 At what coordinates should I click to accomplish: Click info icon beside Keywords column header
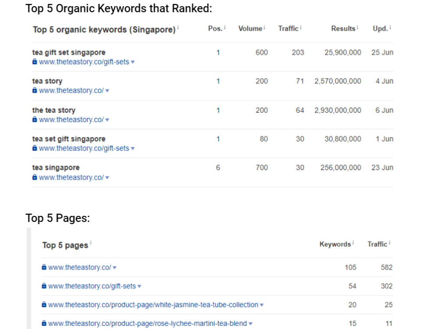pyautogui.click(x=353, y=243)
